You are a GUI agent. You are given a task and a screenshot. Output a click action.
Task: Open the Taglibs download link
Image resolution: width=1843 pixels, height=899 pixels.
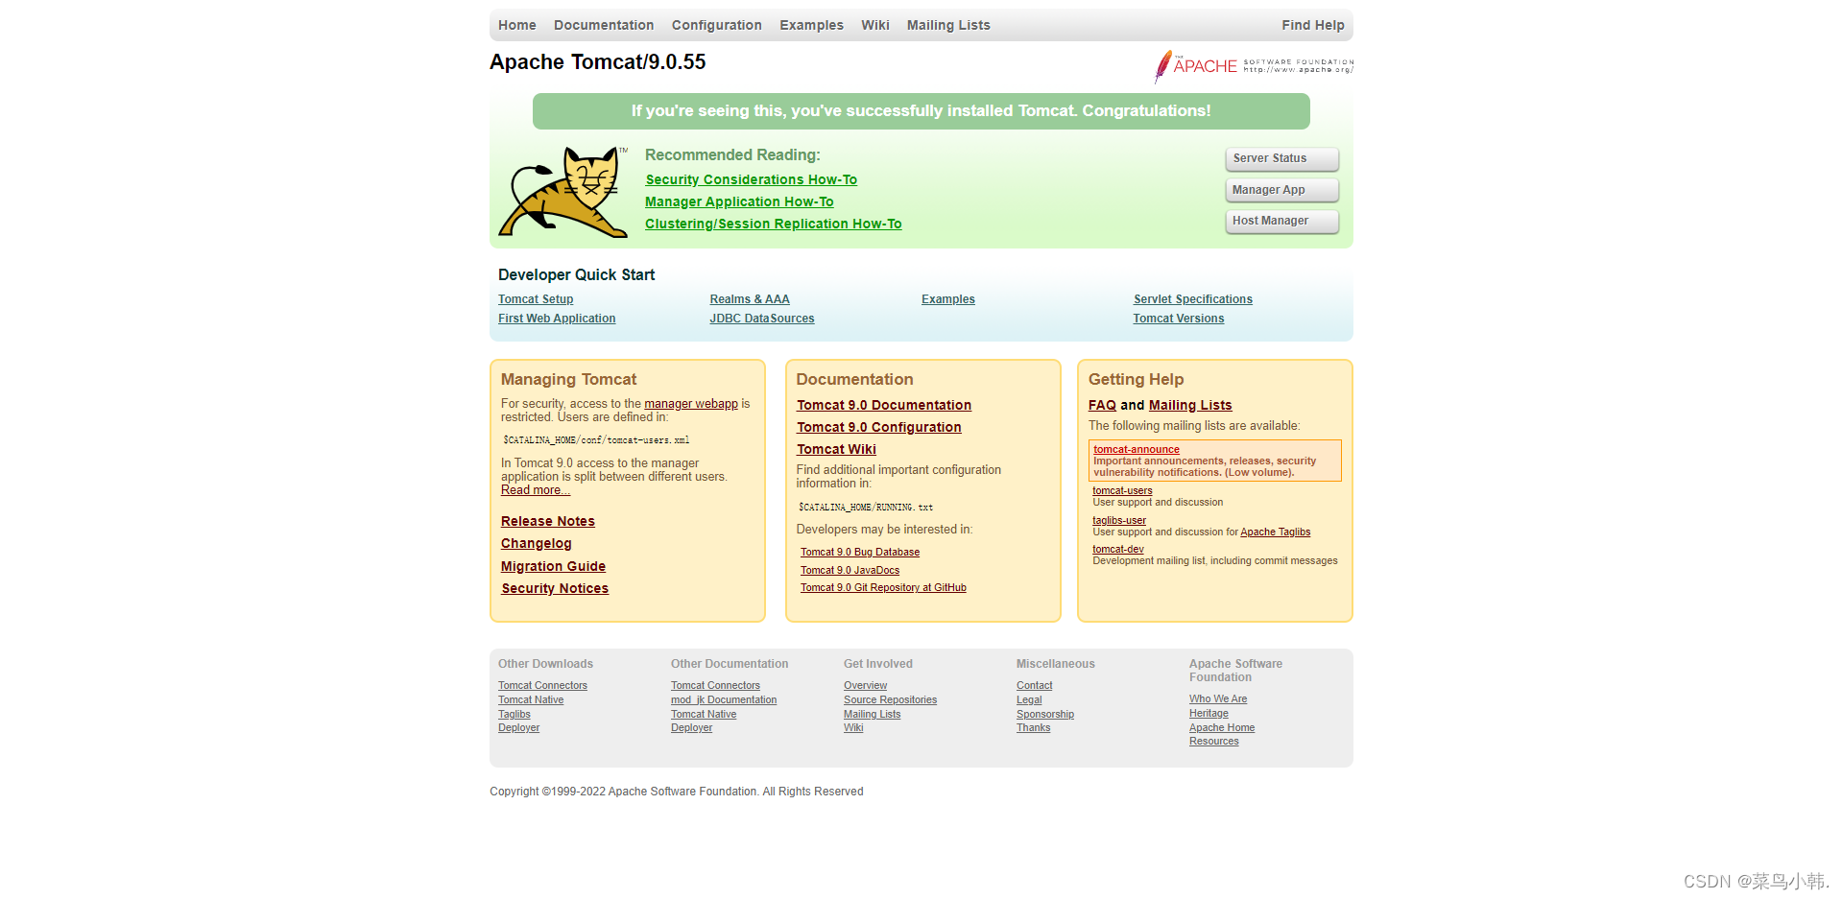tap(515, 715)
